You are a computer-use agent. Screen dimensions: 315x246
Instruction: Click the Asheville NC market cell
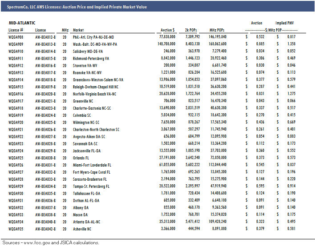(82, 229)
